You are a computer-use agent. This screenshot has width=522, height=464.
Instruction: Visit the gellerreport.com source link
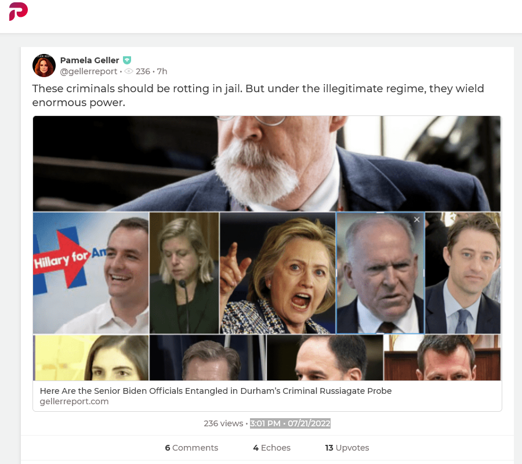pos(74,401)
